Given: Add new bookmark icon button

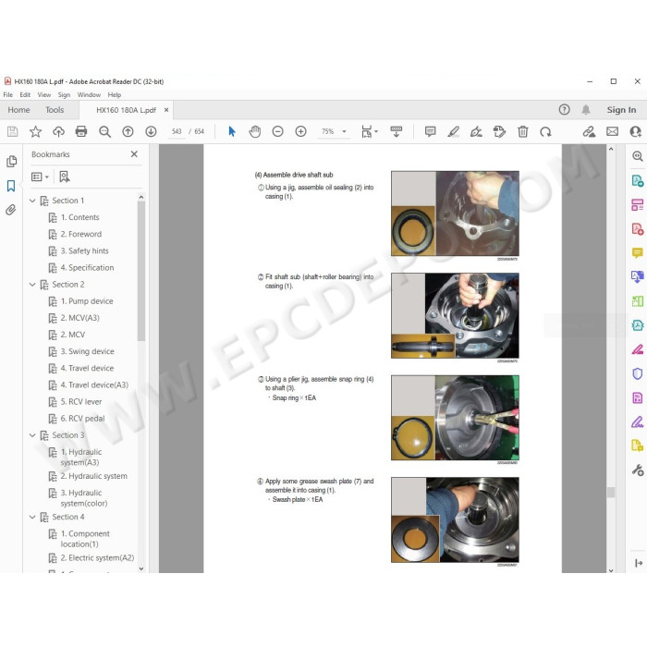Looking at the screenshot, I should (65, 177).
